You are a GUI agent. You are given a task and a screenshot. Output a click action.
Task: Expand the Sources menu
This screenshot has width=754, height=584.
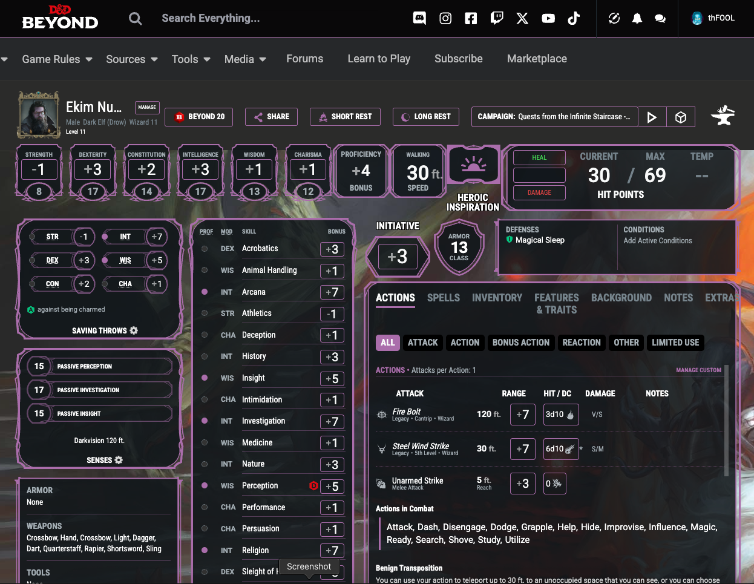point(132,59)
